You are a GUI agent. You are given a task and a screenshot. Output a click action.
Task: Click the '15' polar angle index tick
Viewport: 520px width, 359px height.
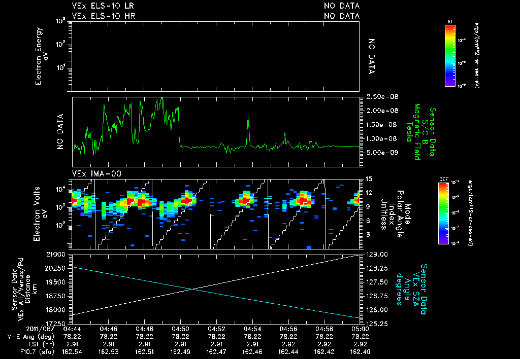(x=369, y=179)
